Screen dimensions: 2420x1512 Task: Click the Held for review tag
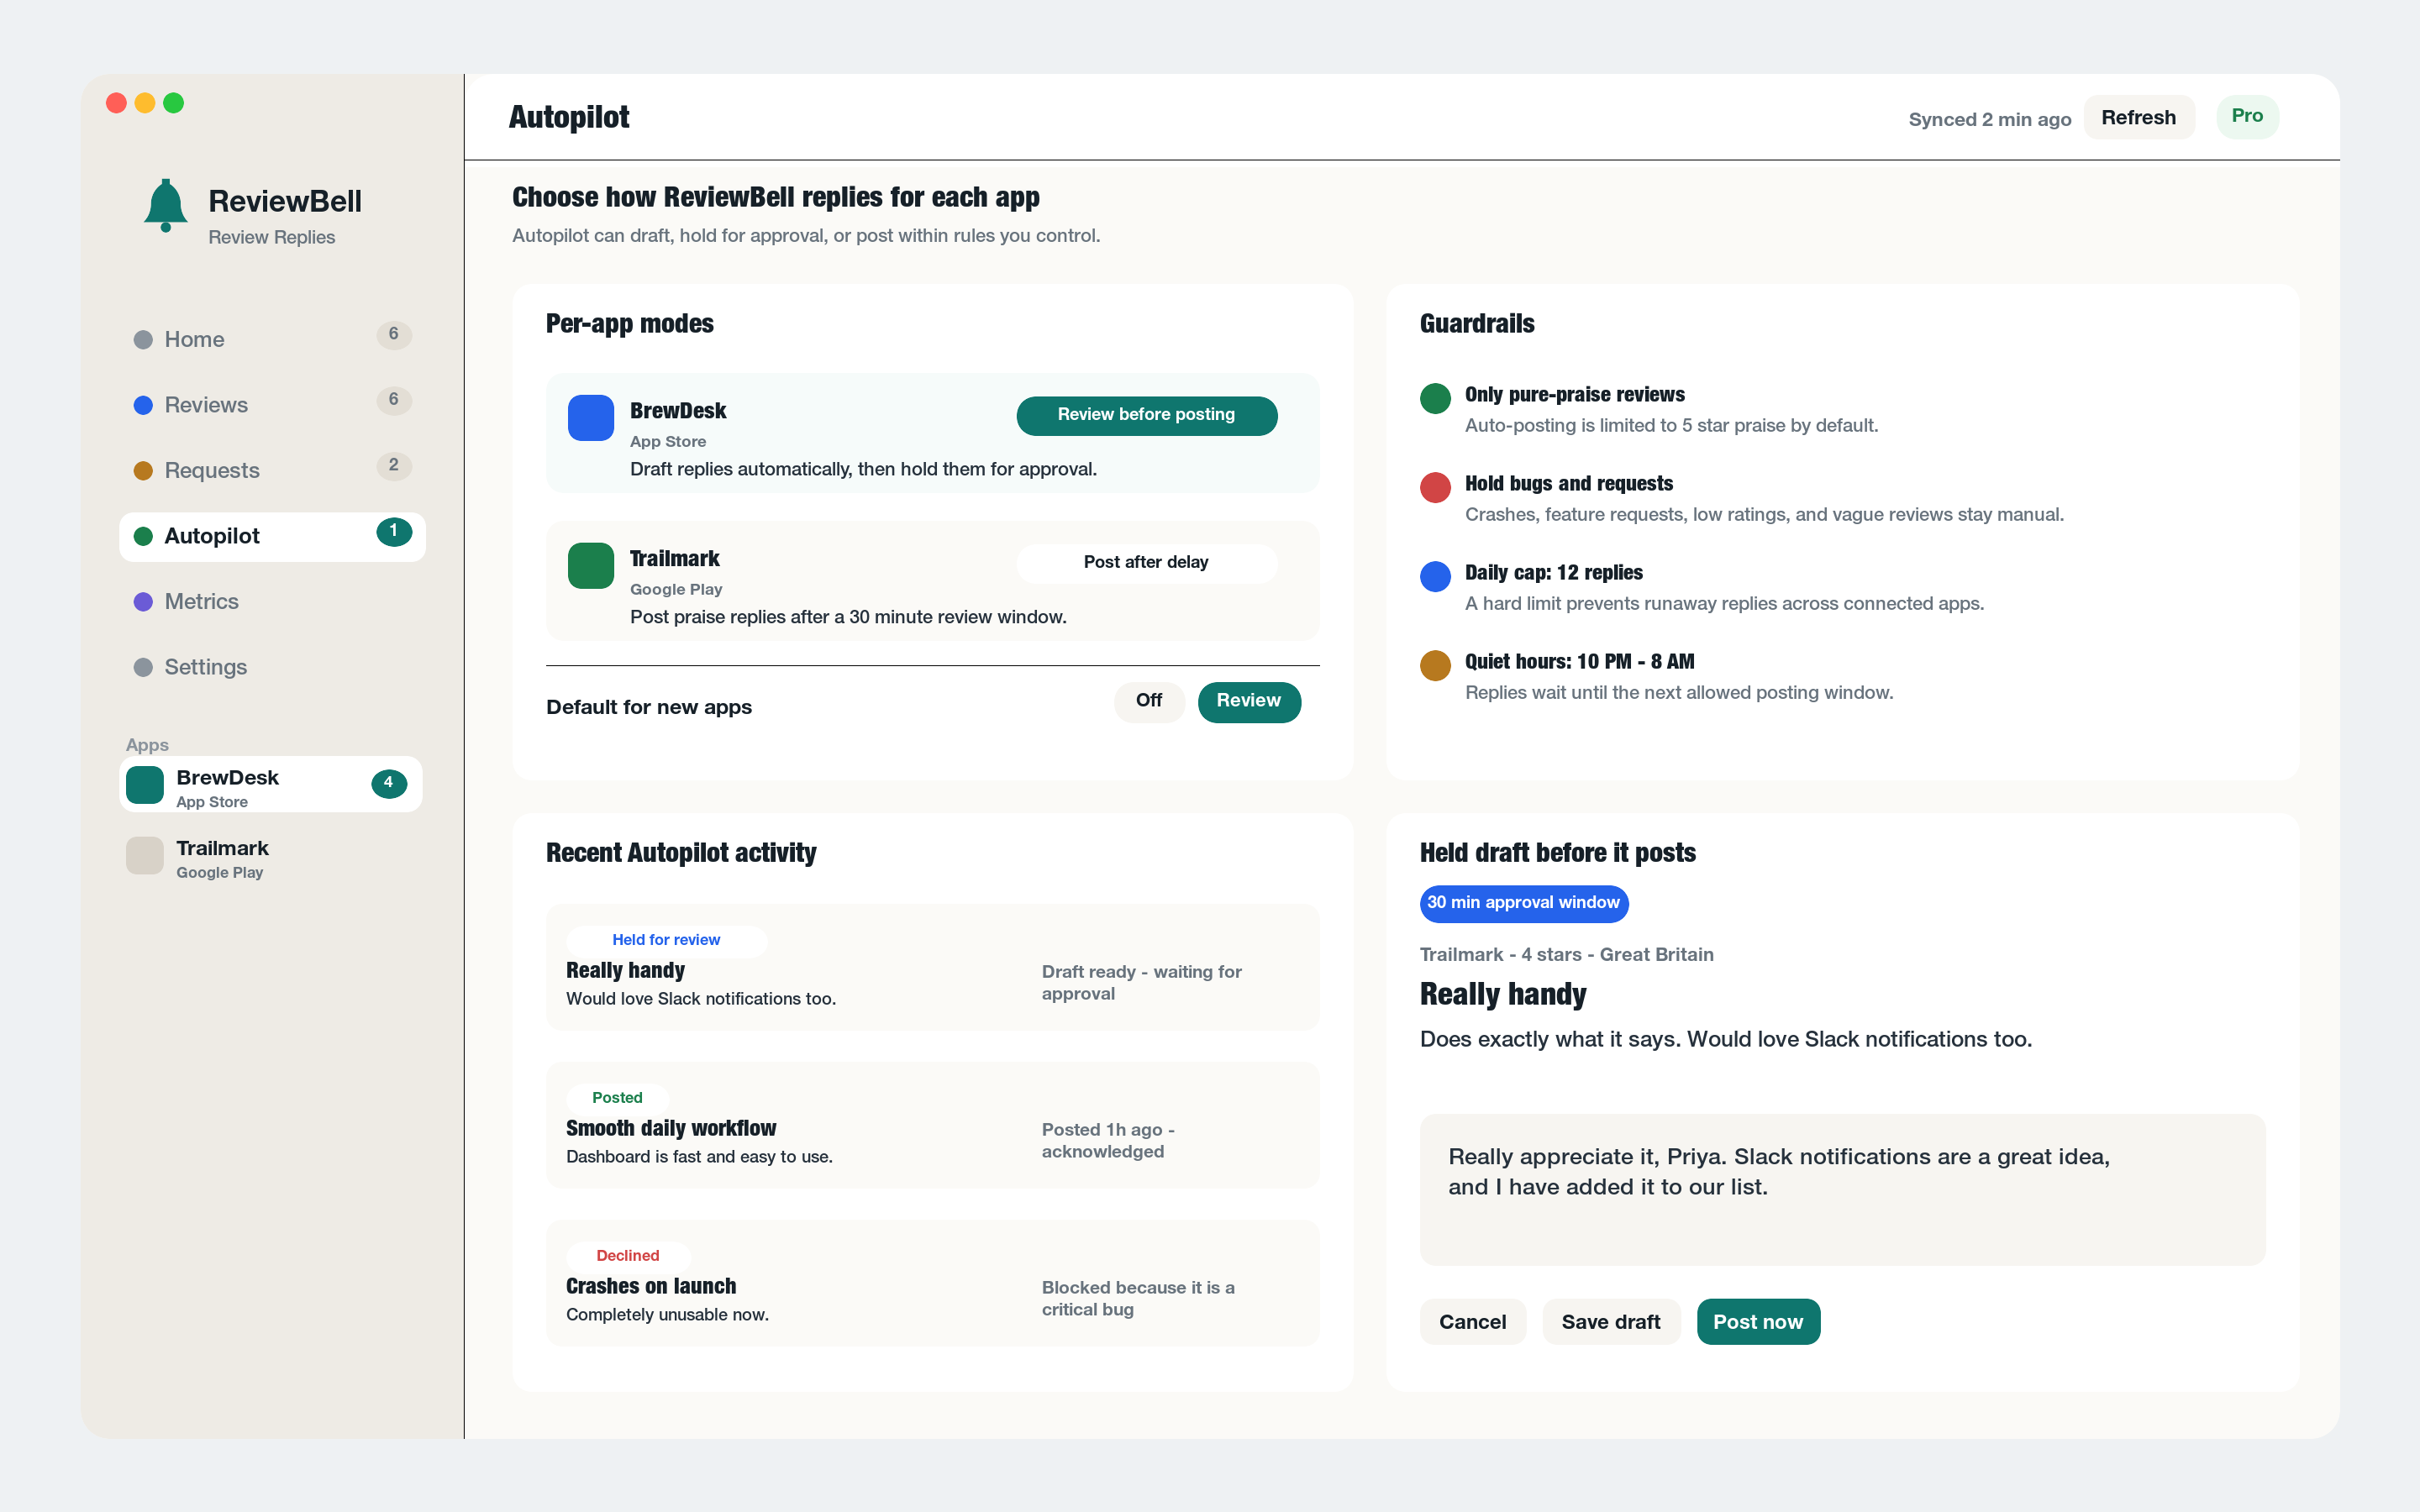click(666, 940)
